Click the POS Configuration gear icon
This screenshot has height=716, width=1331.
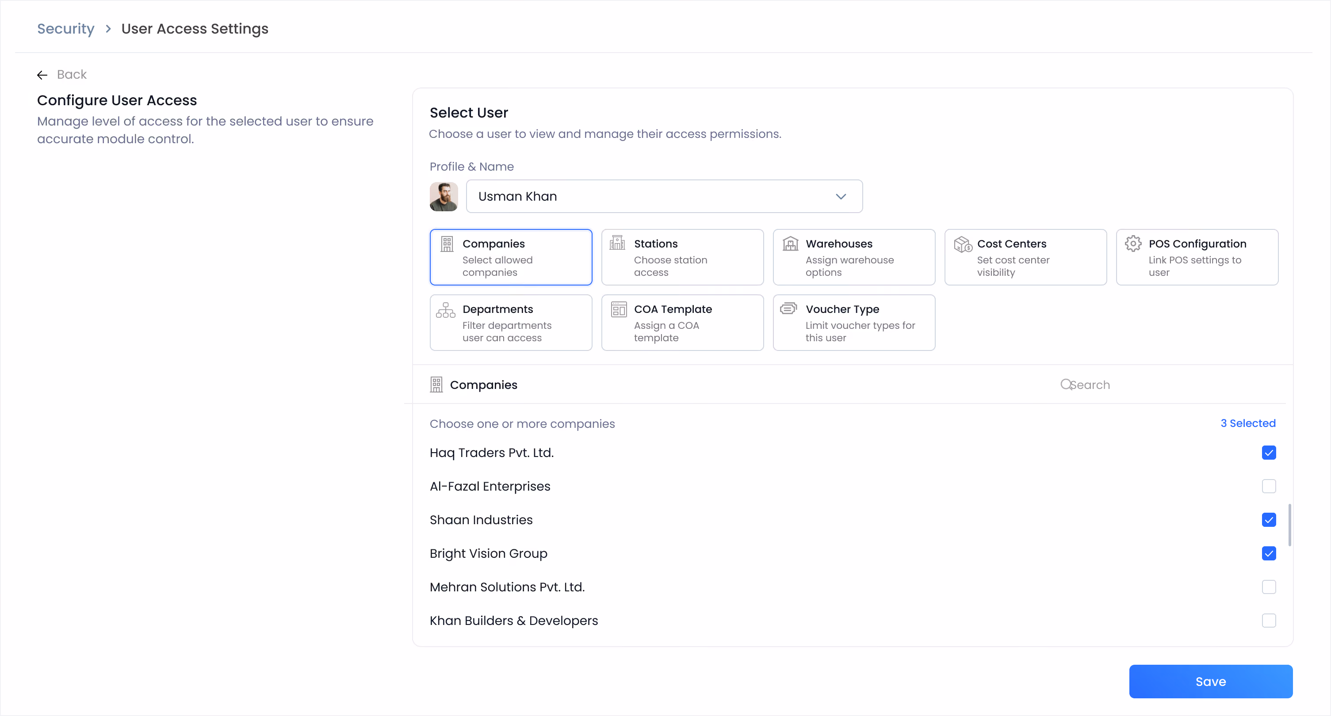[x=1132, y=244]
